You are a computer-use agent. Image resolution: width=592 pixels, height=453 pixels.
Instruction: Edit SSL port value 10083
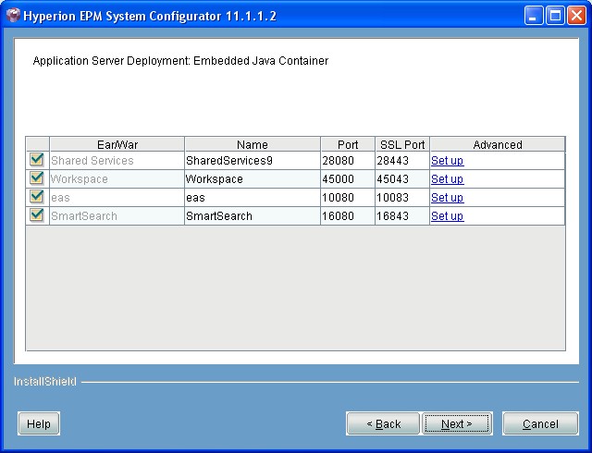tap(402, 198)
